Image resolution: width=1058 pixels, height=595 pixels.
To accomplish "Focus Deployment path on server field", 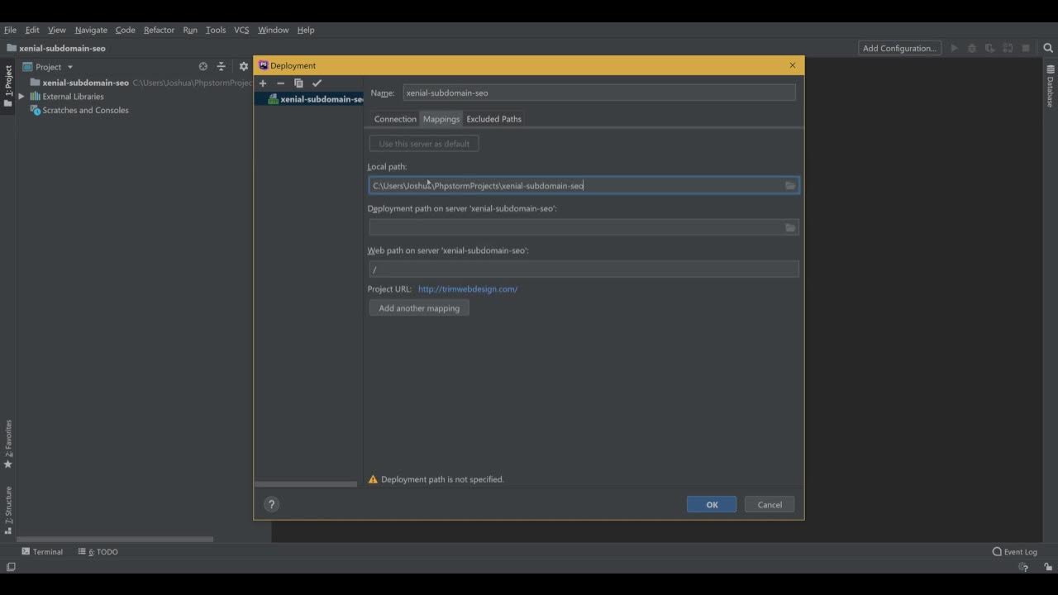I will pyautogui.click(x=584, y=227).
